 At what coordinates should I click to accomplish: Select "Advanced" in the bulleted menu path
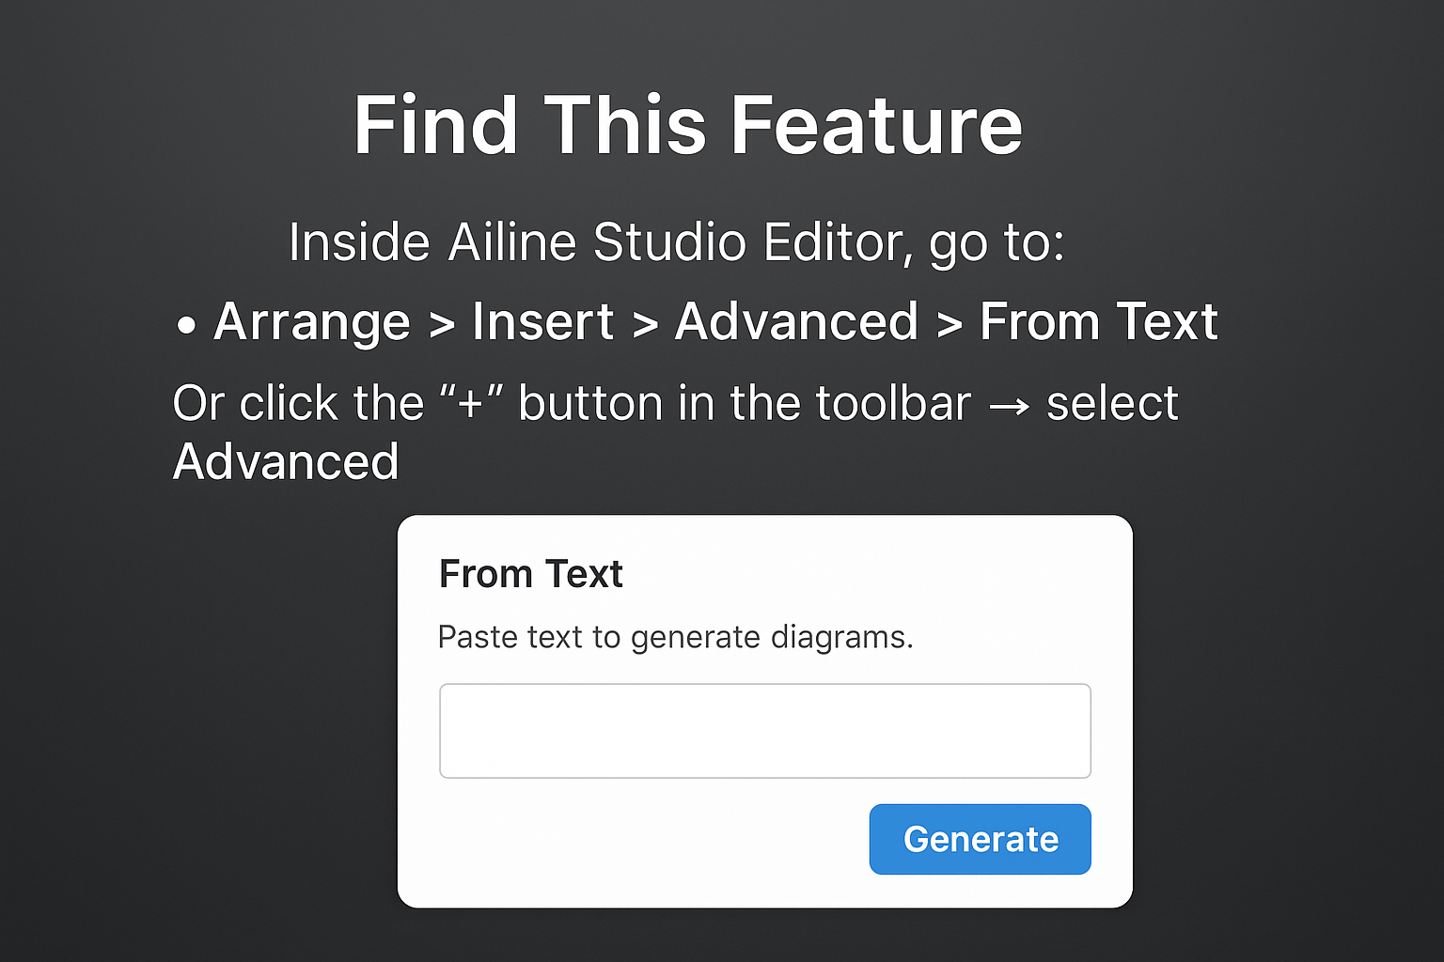click(796, 322)
